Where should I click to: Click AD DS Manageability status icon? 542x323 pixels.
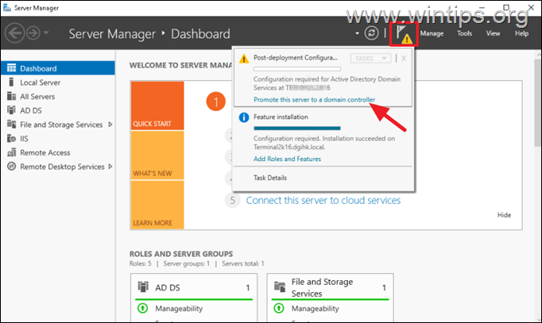click(x=142, y=308)
